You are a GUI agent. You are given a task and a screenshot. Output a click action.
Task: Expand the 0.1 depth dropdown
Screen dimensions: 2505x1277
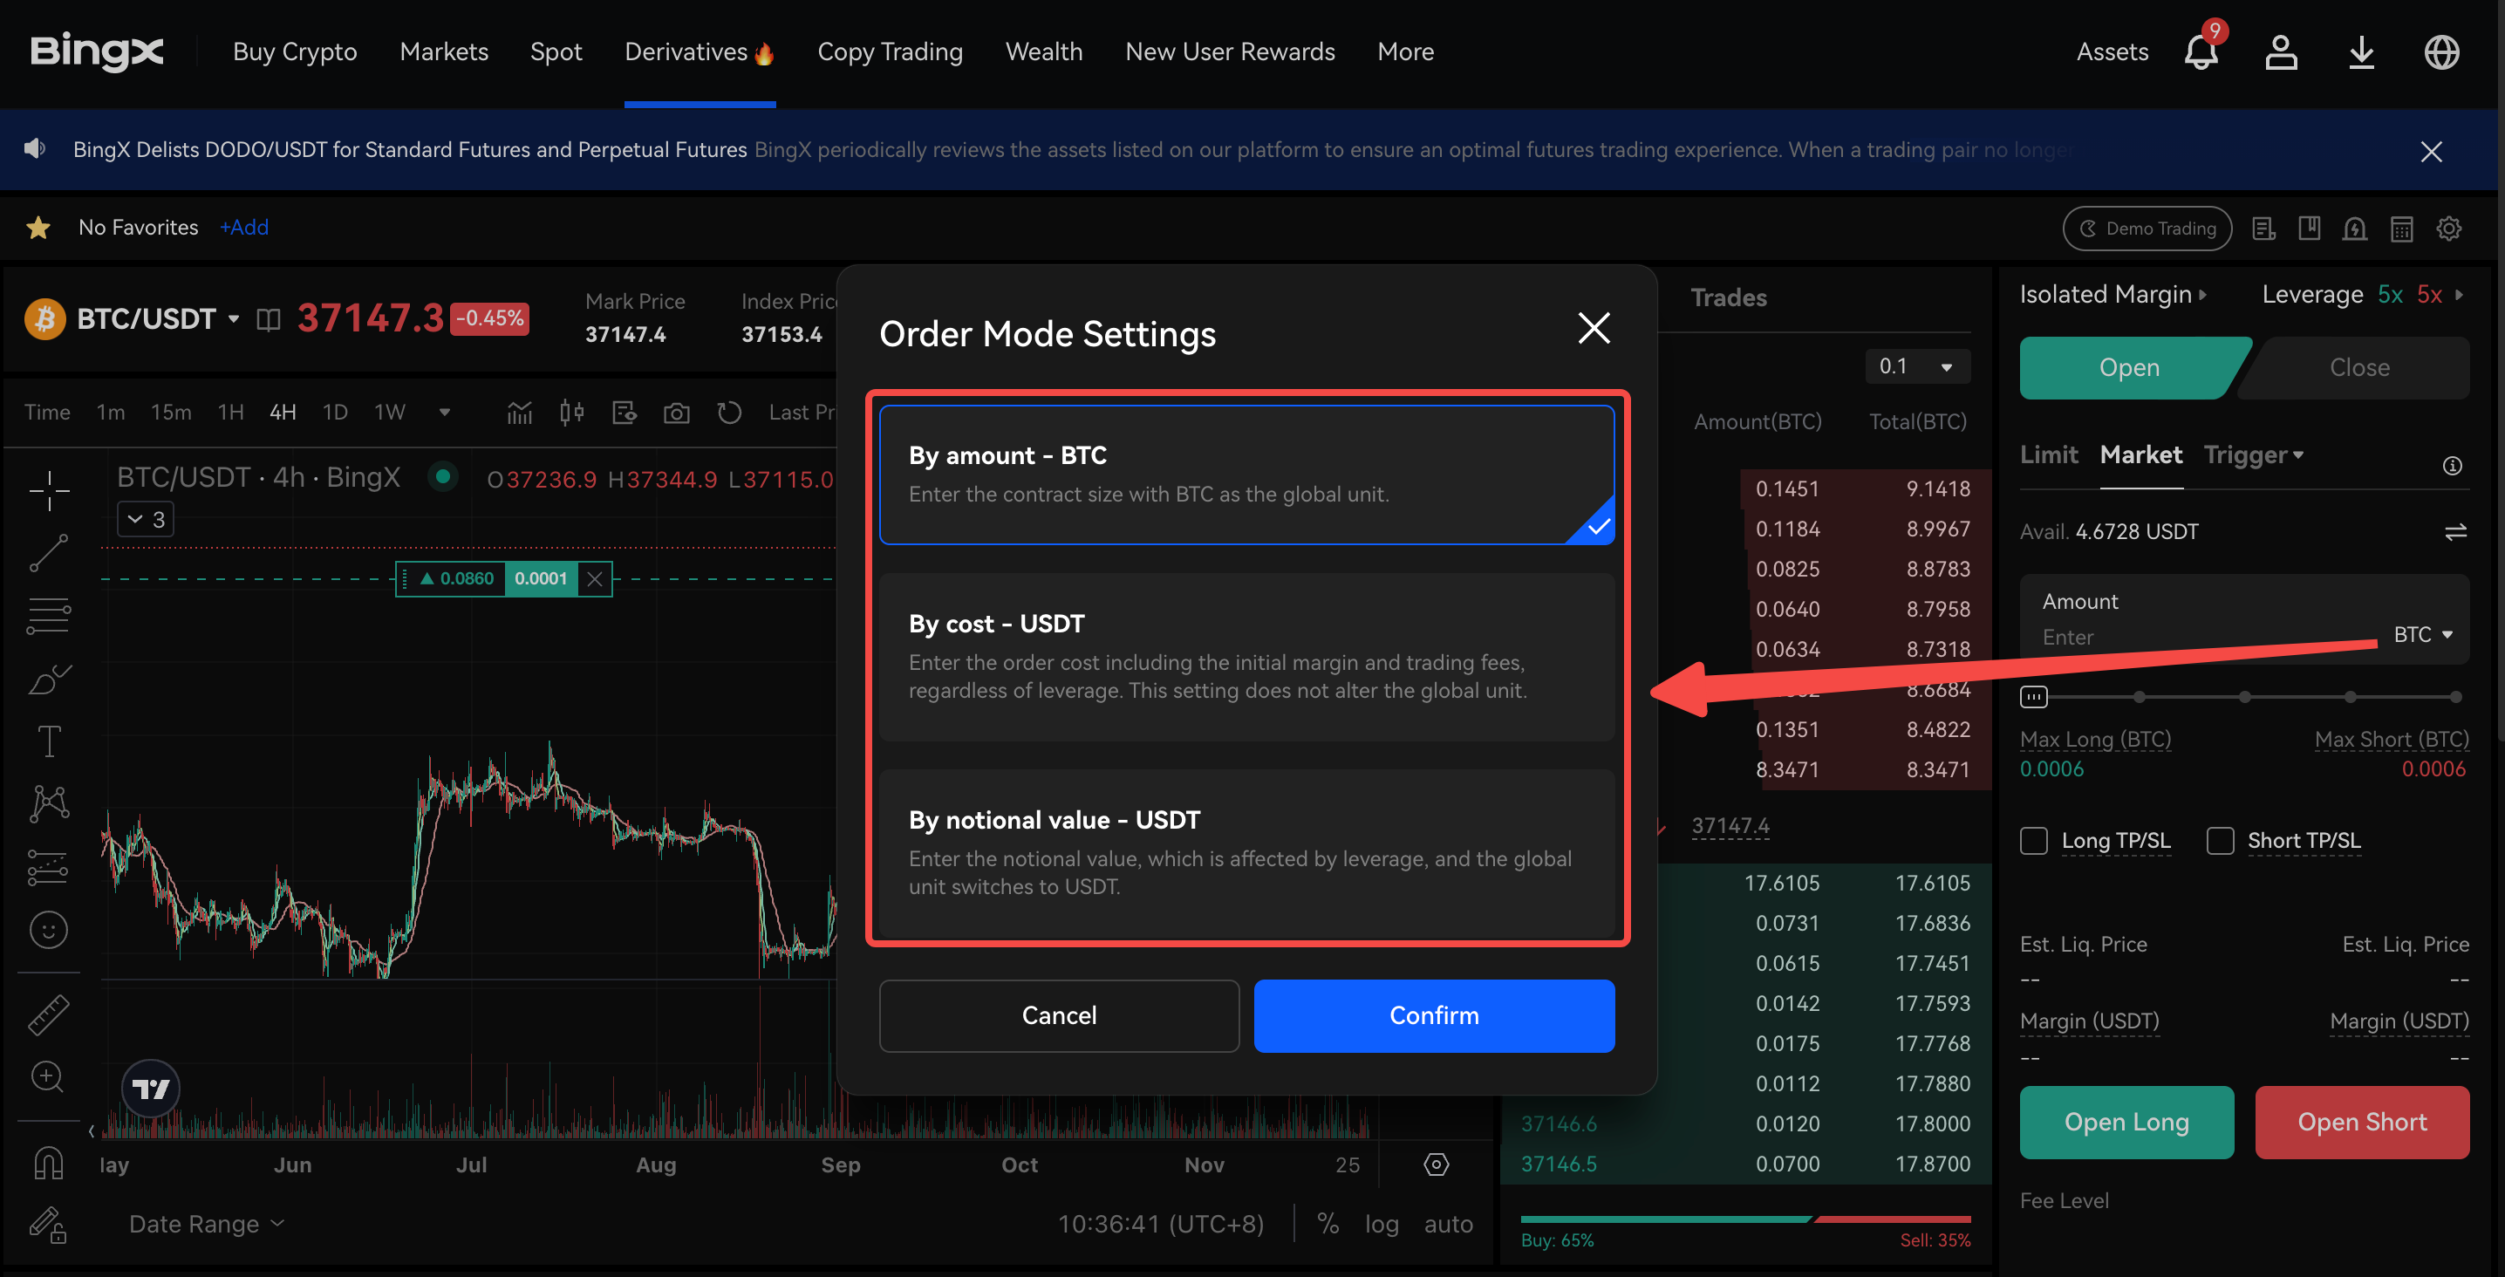[1916, 366]
